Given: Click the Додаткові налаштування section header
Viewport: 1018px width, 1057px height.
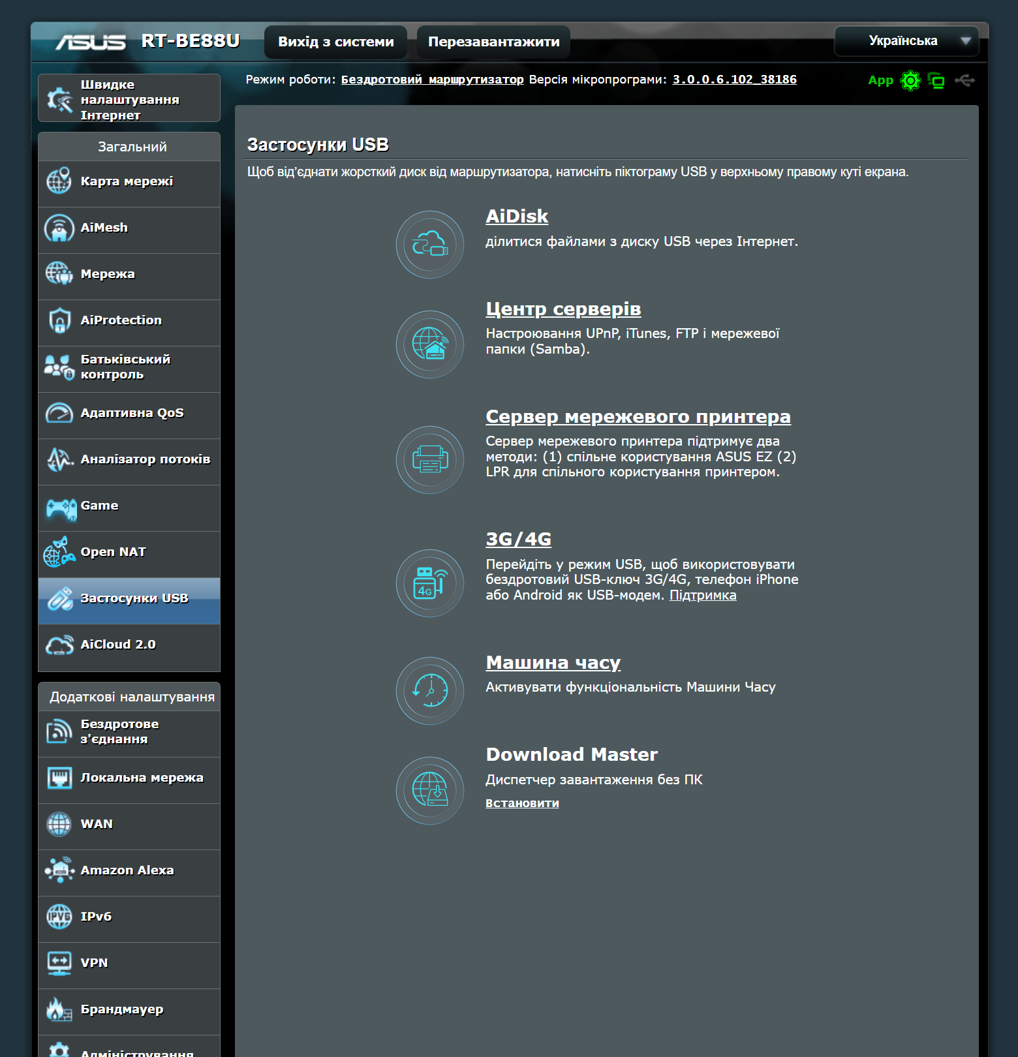Looking at the screenshot, I should [129, 697].
